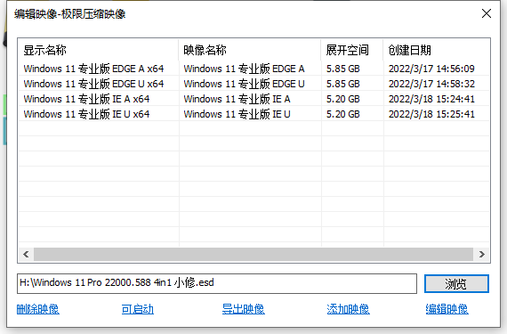Image resolution: width=507 pixels, height=334 pixels.
Task: Focus the ESD file path input field
Action: (x=217, y=283)
